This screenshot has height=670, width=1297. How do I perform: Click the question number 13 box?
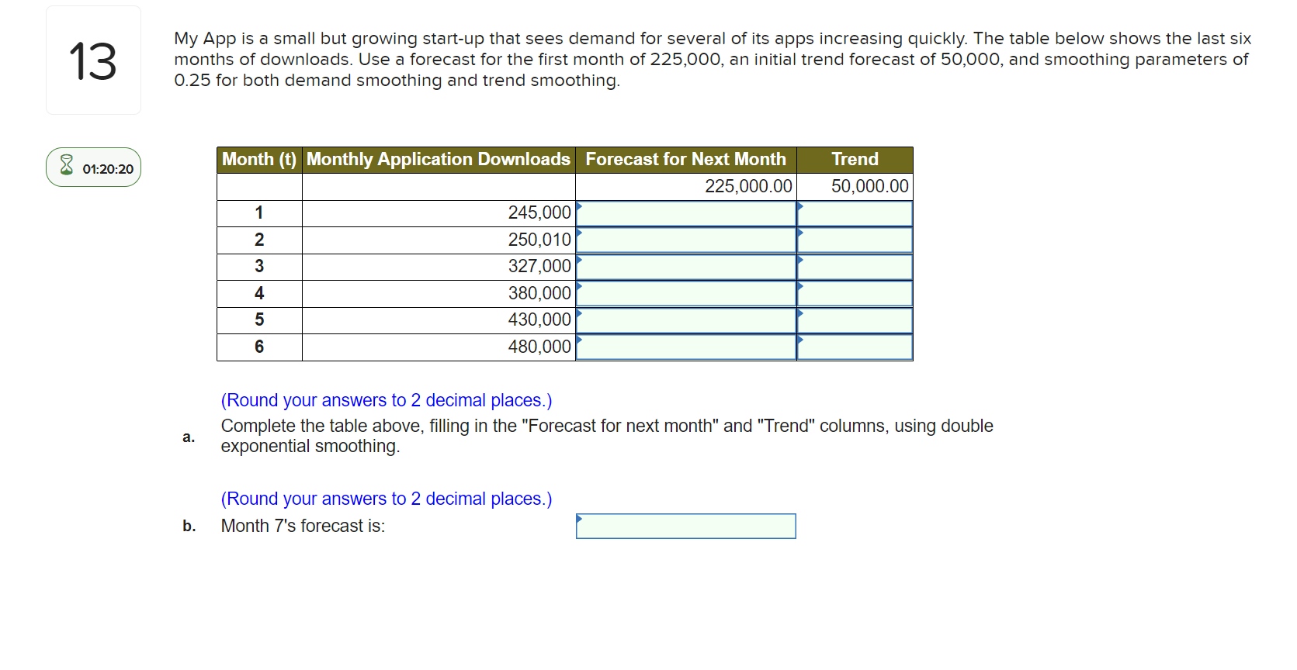[93, 60]
